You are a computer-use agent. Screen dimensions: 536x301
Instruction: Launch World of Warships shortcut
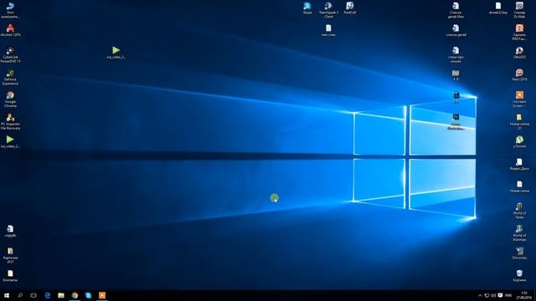point(519,232)
